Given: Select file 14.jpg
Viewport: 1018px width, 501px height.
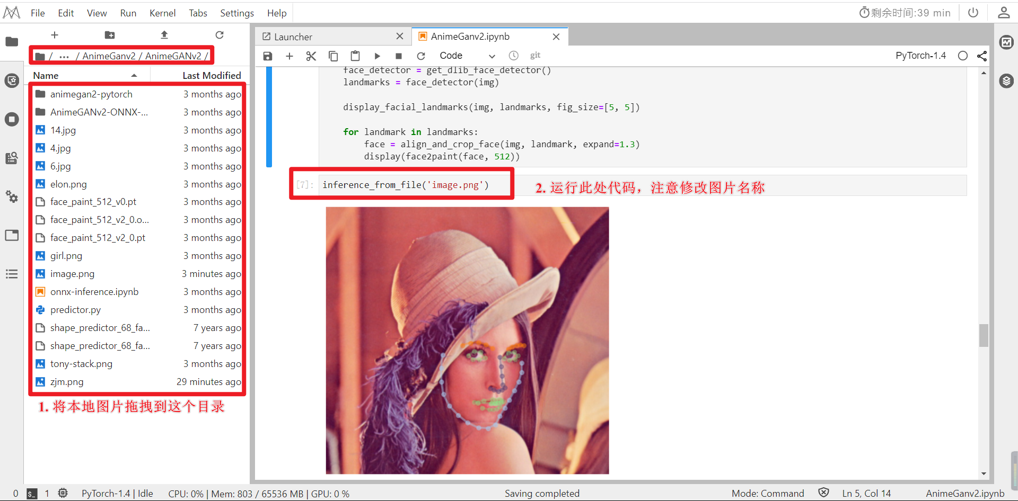Looking at the screenshot, I should [x=138, y=130].
